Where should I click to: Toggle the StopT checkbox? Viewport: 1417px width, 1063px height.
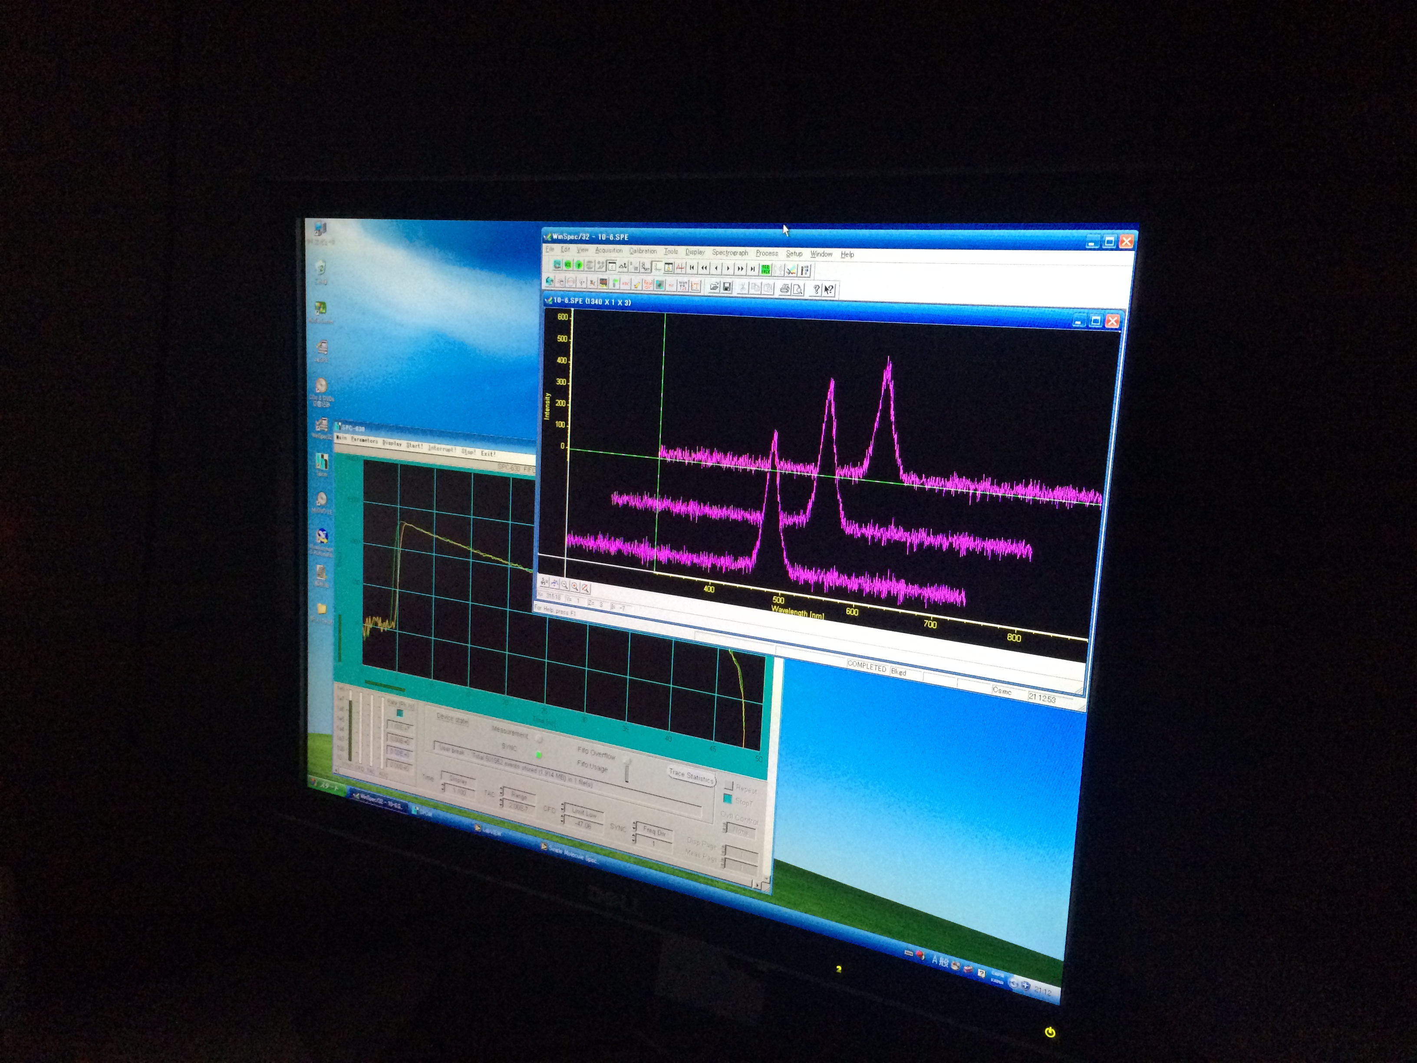point(728,800)
